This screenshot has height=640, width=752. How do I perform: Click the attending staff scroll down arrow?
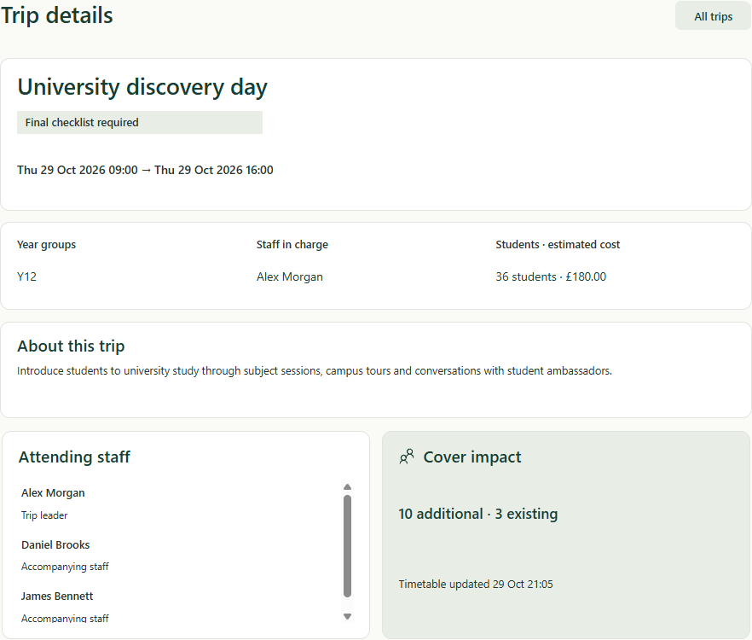(x=348, y=616)
